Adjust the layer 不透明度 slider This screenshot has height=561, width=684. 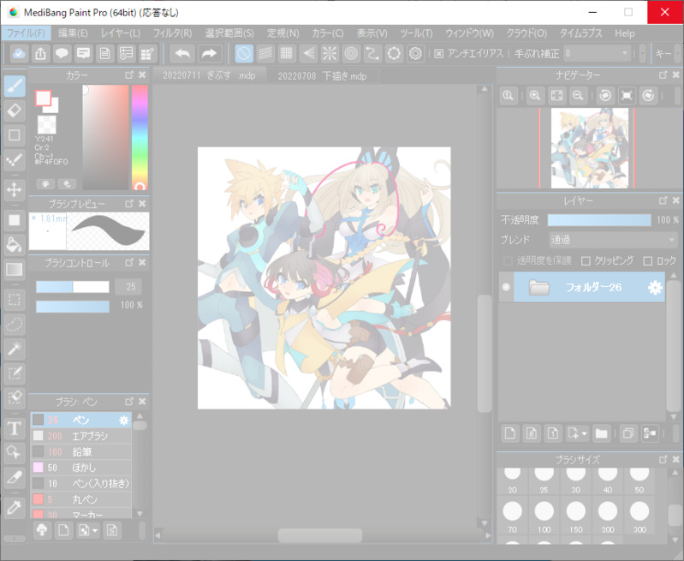click(x=599, y=220)
